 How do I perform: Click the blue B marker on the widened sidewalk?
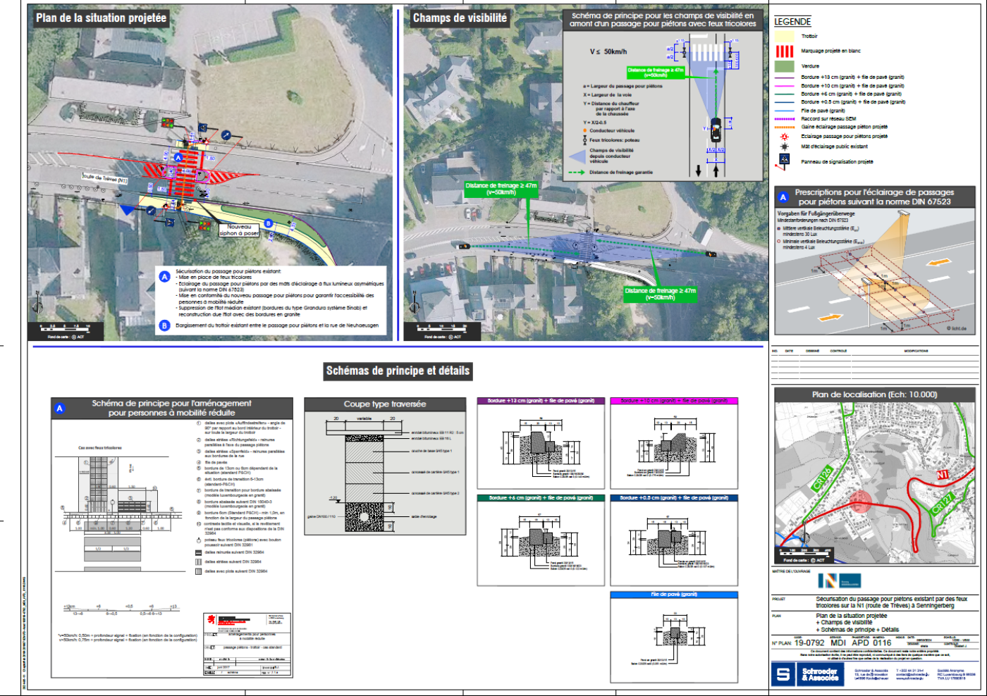tap(269, 223)
